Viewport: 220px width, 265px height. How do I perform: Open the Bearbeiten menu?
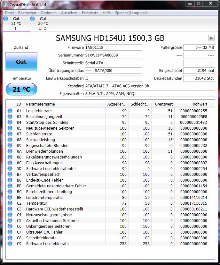point(27,13)
